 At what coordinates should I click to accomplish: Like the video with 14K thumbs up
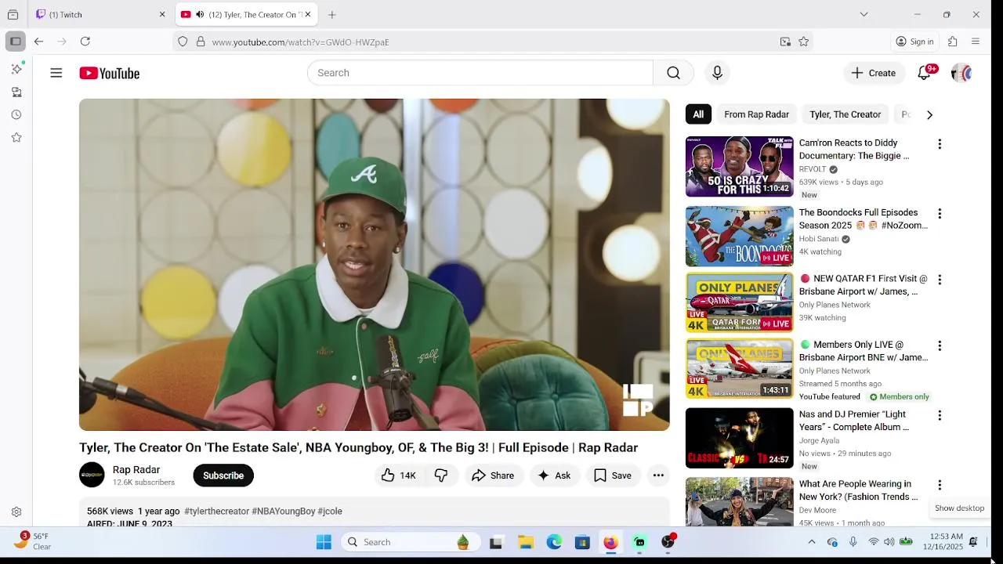tap(398, 475)
